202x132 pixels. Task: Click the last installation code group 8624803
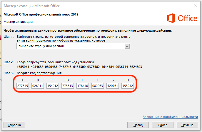click(x=136, y=67)
